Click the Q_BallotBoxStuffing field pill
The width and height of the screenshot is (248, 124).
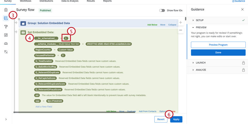pyautogui.click(x=46, y=67)
